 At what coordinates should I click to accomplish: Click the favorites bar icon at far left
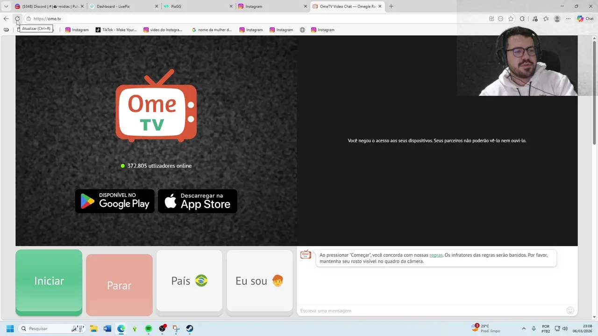click(x=6, y=30)
